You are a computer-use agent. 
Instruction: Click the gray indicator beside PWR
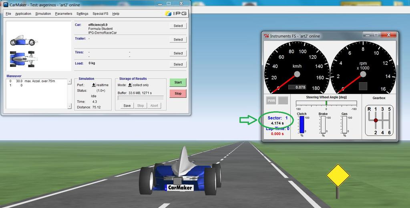[283, 101]
